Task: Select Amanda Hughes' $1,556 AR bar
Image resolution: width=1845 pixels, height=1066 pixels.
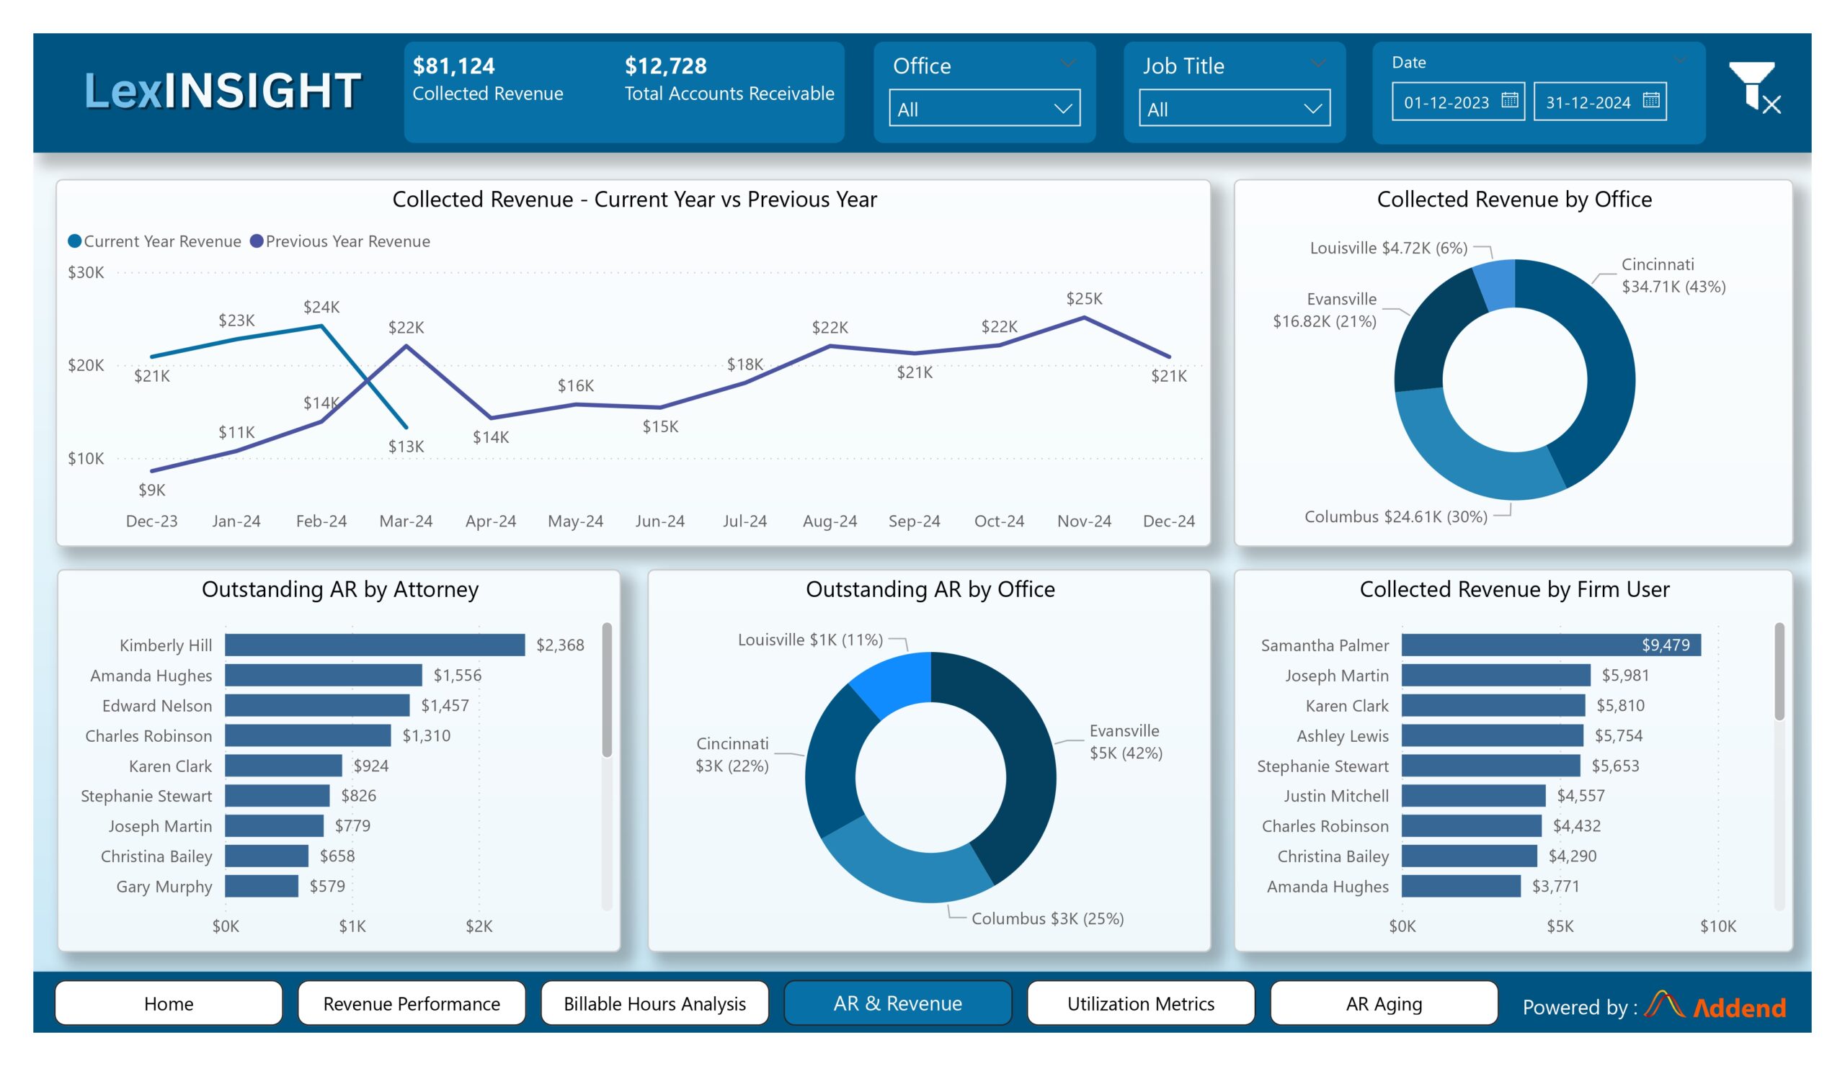Action: [324, 675]
